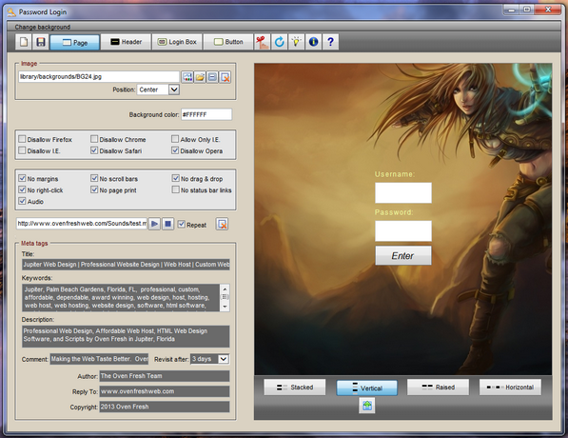The image size is (568, 438).
Task: Clear the background image with the X icon
Action: [x=225, y=77]
